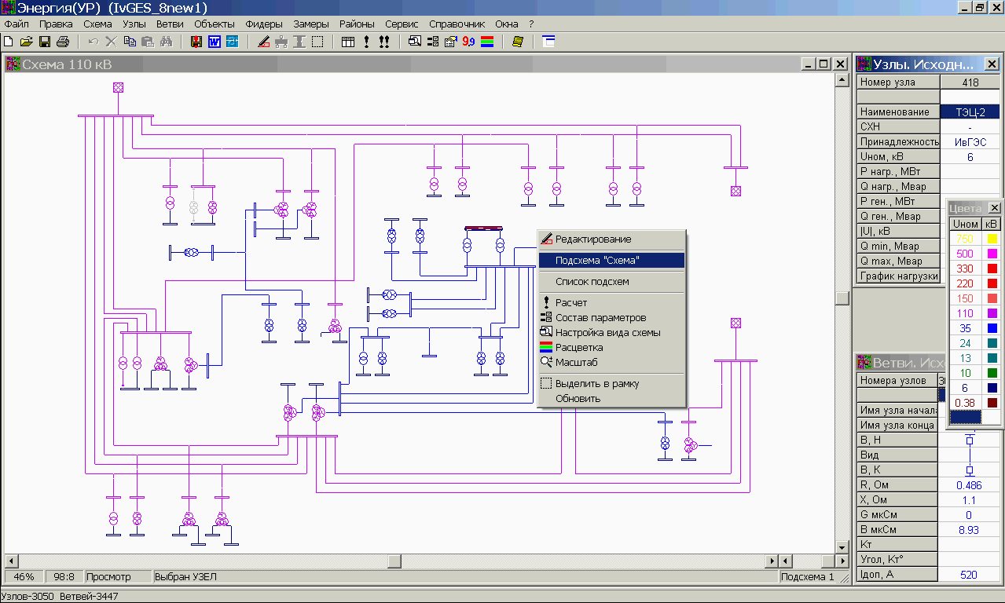Click Список подсхем in context menu
This screenshot has height=603, width=1005.
592,281
